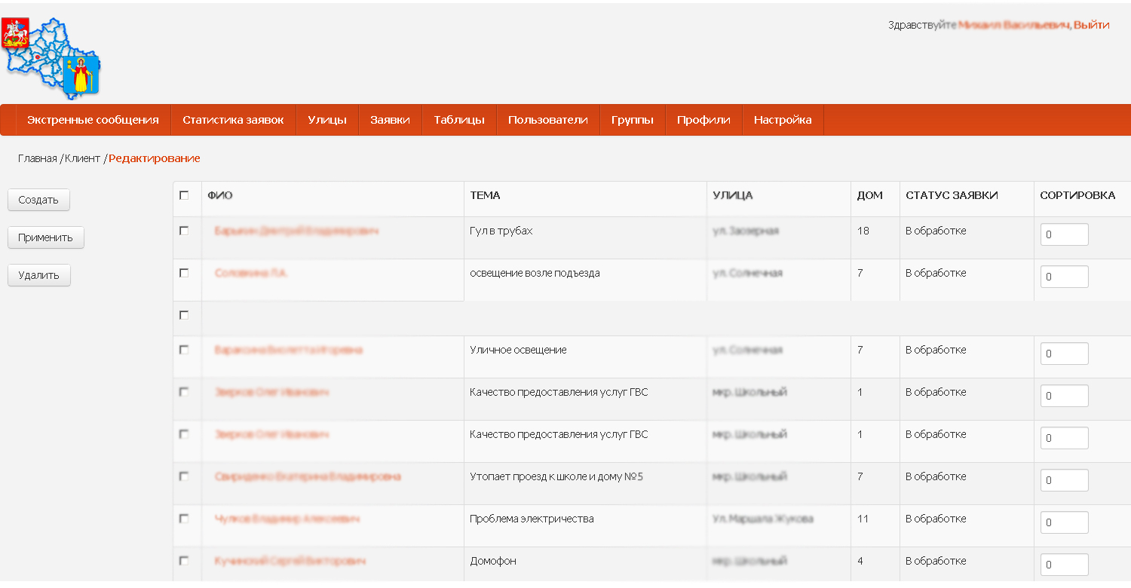Go to Статистика заявок
The height and width of the screenshot is (588, 1131).
233,120
